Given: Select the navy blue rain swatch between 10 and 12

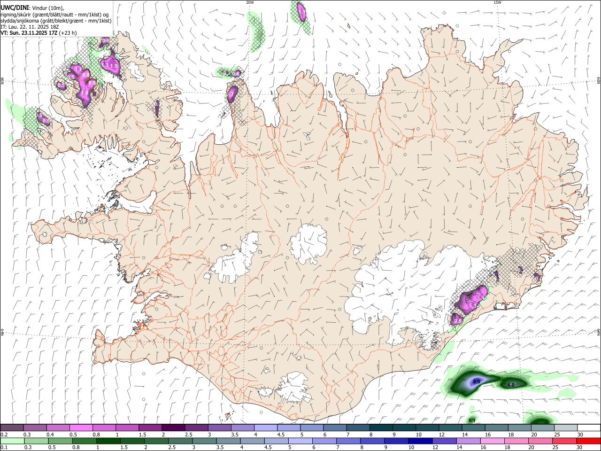Looking at the screenshot, I should point(419,441).
